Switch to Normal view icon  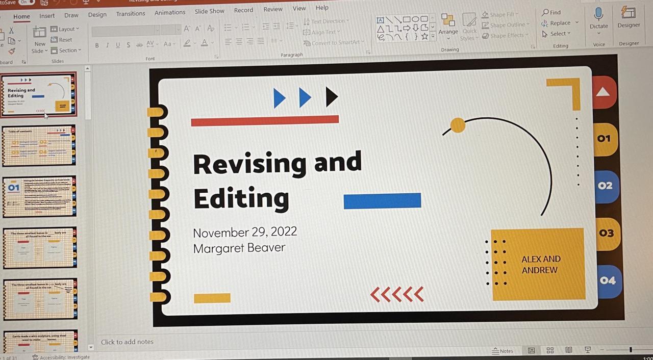point(531,350)
